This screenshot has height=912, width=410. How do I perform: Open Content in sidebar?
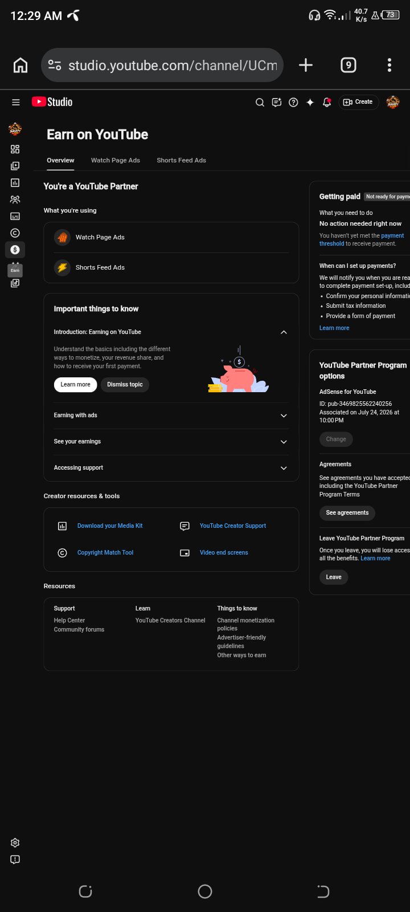(15, 166)
